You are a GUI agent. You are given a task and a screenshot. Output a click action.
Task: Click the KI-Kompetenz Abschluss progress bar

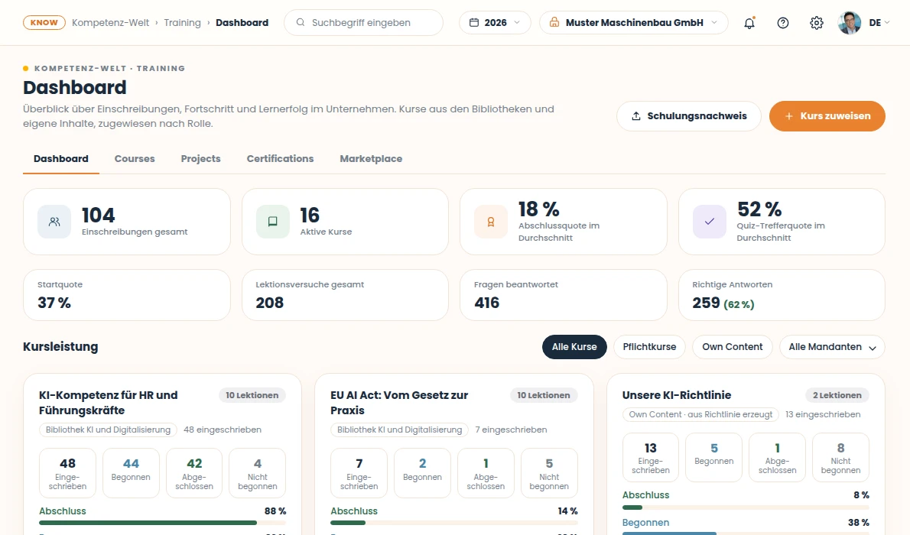(x=162, y=523)
